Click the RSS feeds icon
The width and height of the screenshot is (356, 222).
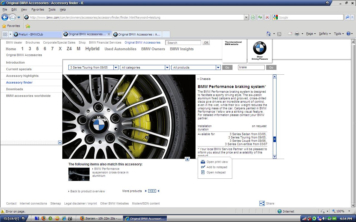click(279, 34)
